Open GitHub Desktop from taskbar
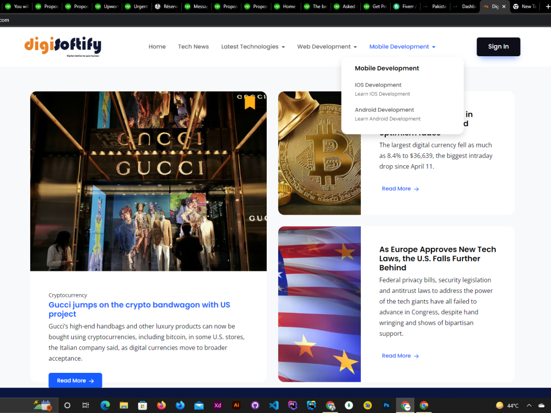551x413 pixels. click(255, 405)
